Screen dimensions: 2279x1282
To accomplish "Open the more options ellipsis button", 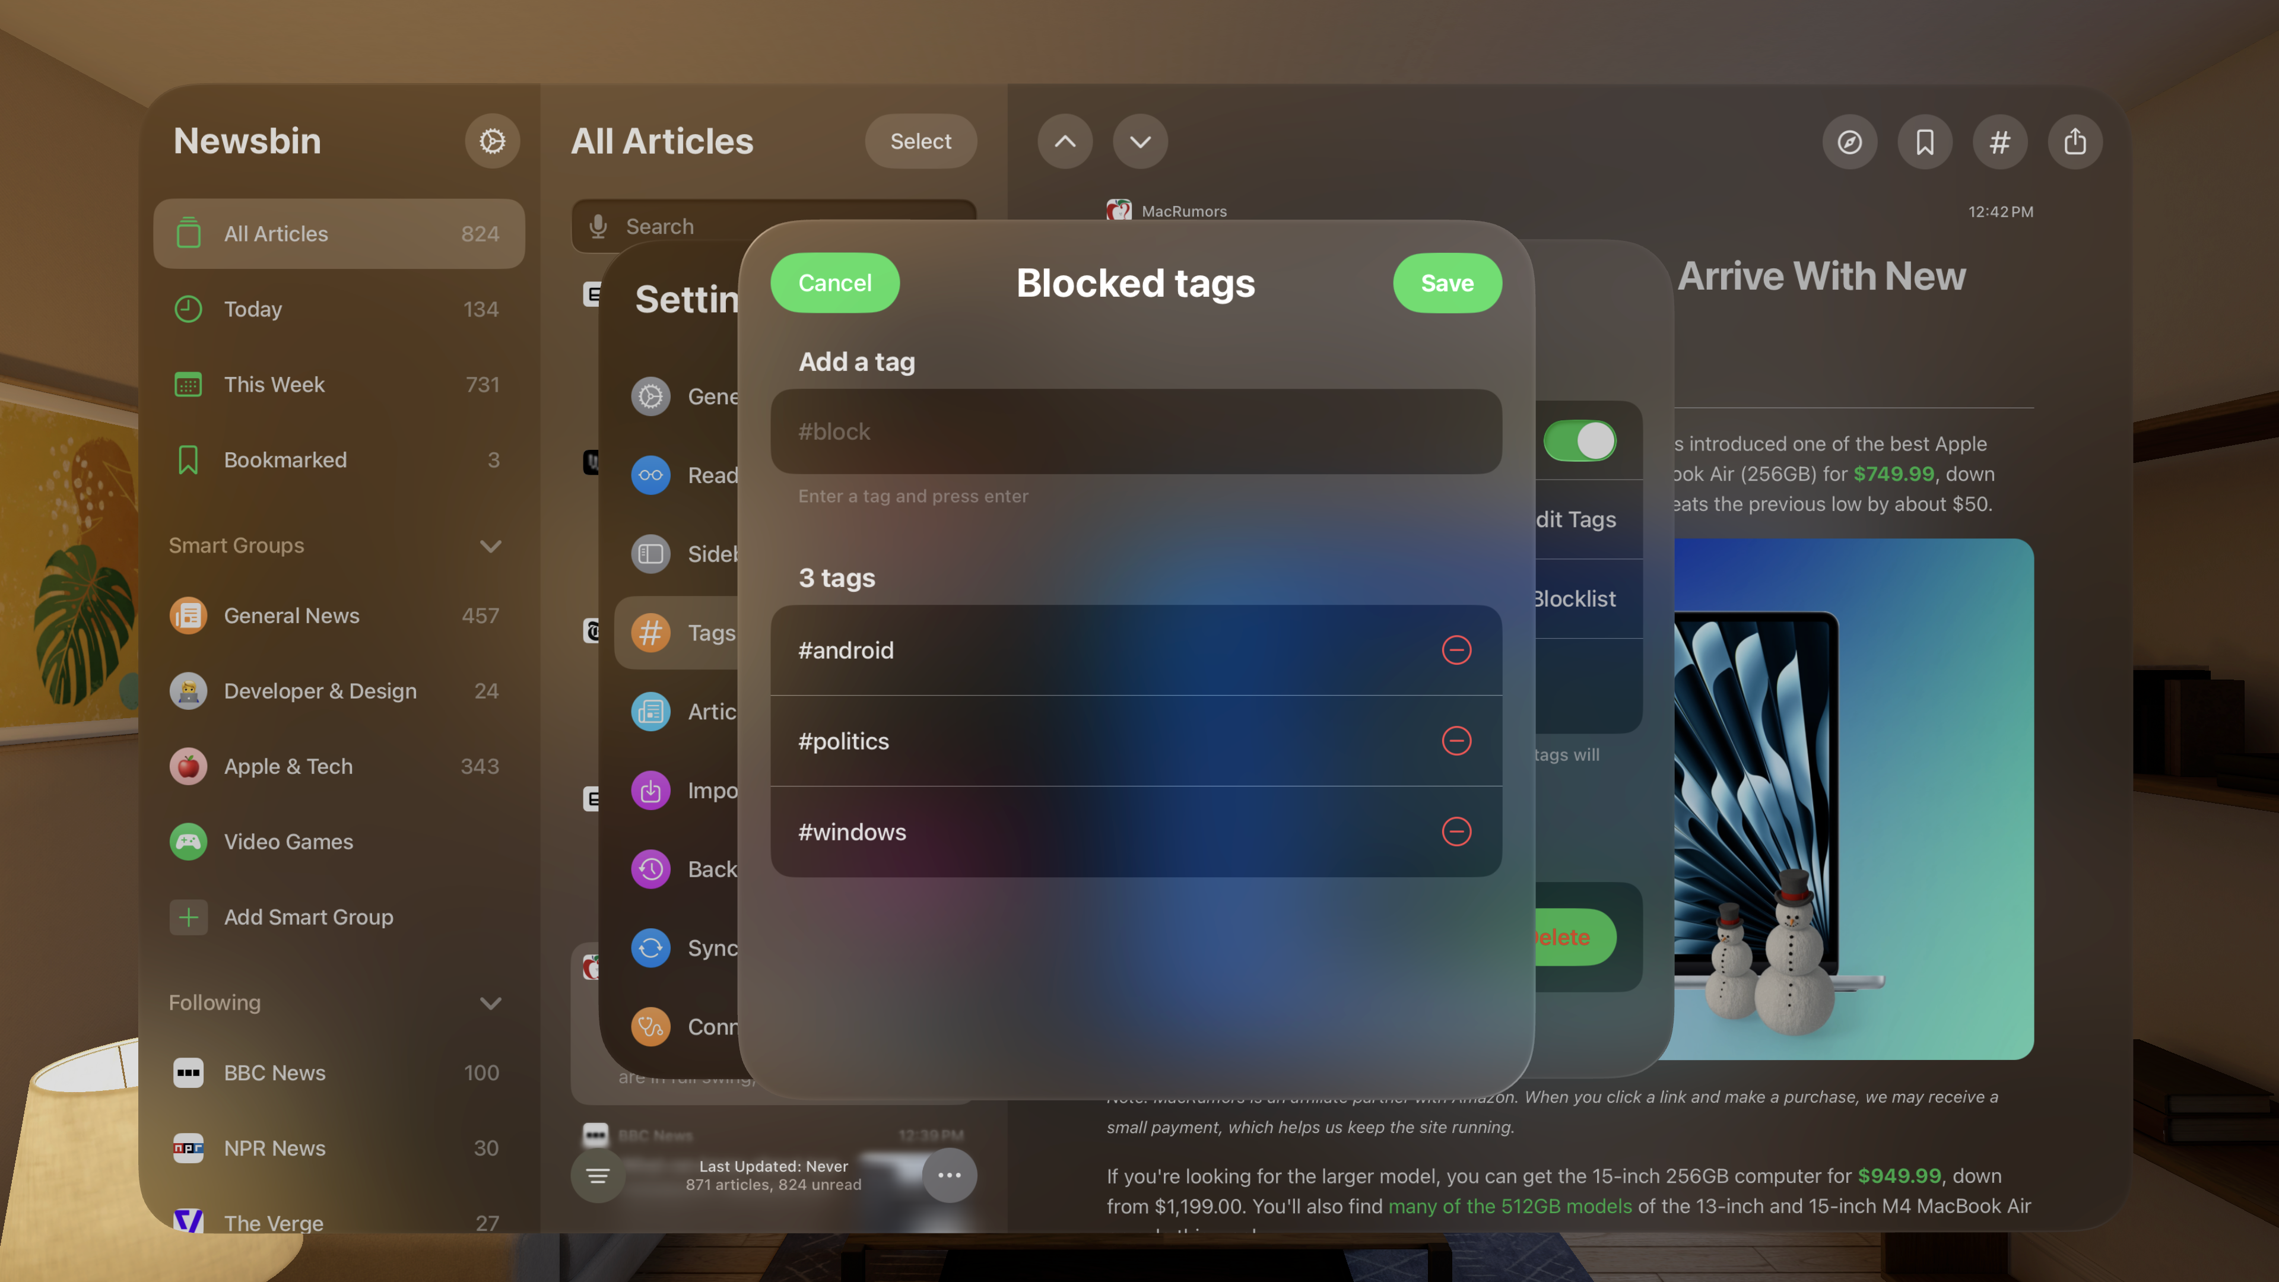I will point(950,1176).
